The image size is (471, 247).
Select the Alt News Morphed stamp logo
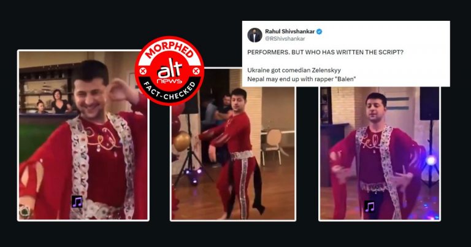169,71
